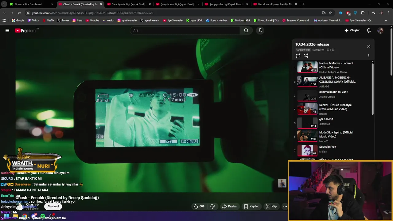Open the account avatar menu
Viewport: 393px width, 221px height.
pyautogui.click(x=380, y=30)
